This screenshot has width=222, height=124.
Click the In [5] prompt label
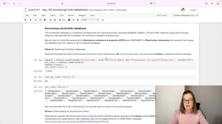(38, 60)
